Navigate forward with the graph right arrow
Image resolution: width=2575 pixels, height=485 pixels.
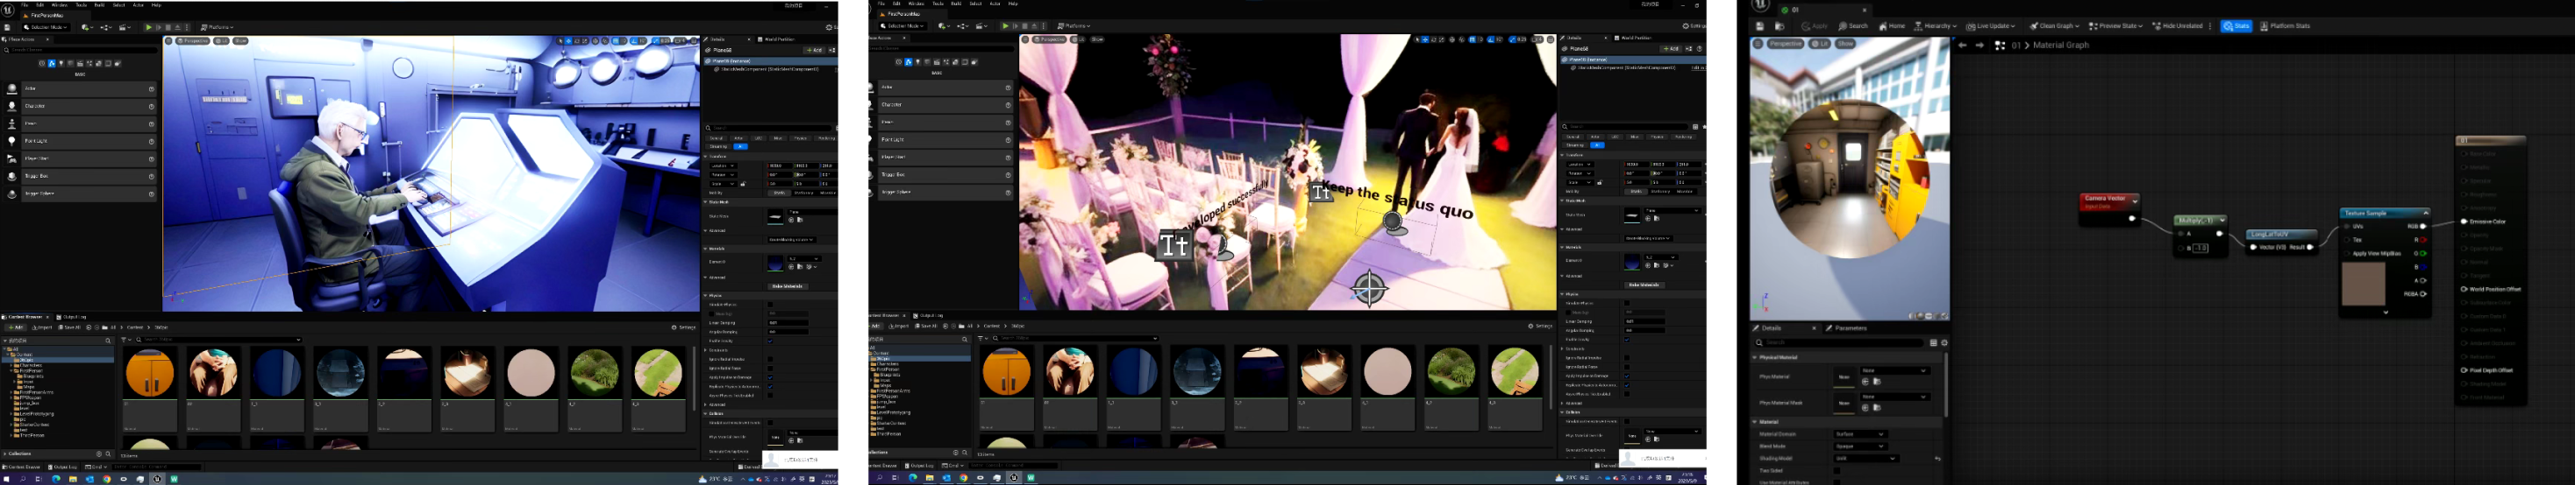(x=1979, y=45)
